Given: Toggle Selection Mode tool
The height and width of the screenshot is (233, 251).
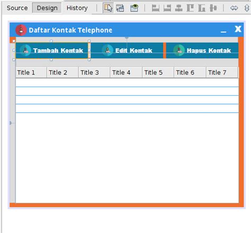Looking at the screenshot, I should [108, 8].
